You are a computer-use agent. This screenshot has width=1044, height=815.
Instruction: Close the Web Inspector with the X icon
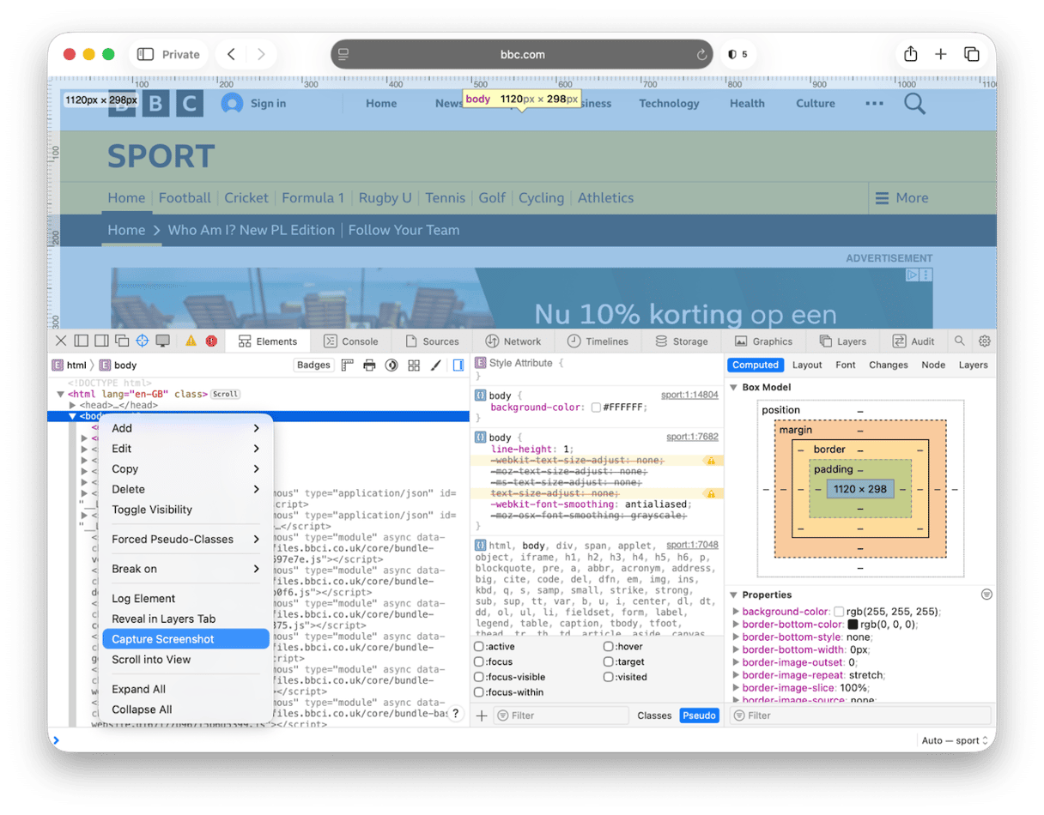[61, 341]
